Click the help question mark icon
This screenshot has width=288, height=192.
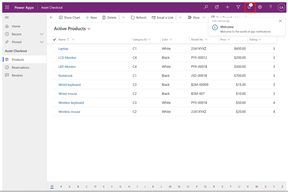click(x=270, y=7)
